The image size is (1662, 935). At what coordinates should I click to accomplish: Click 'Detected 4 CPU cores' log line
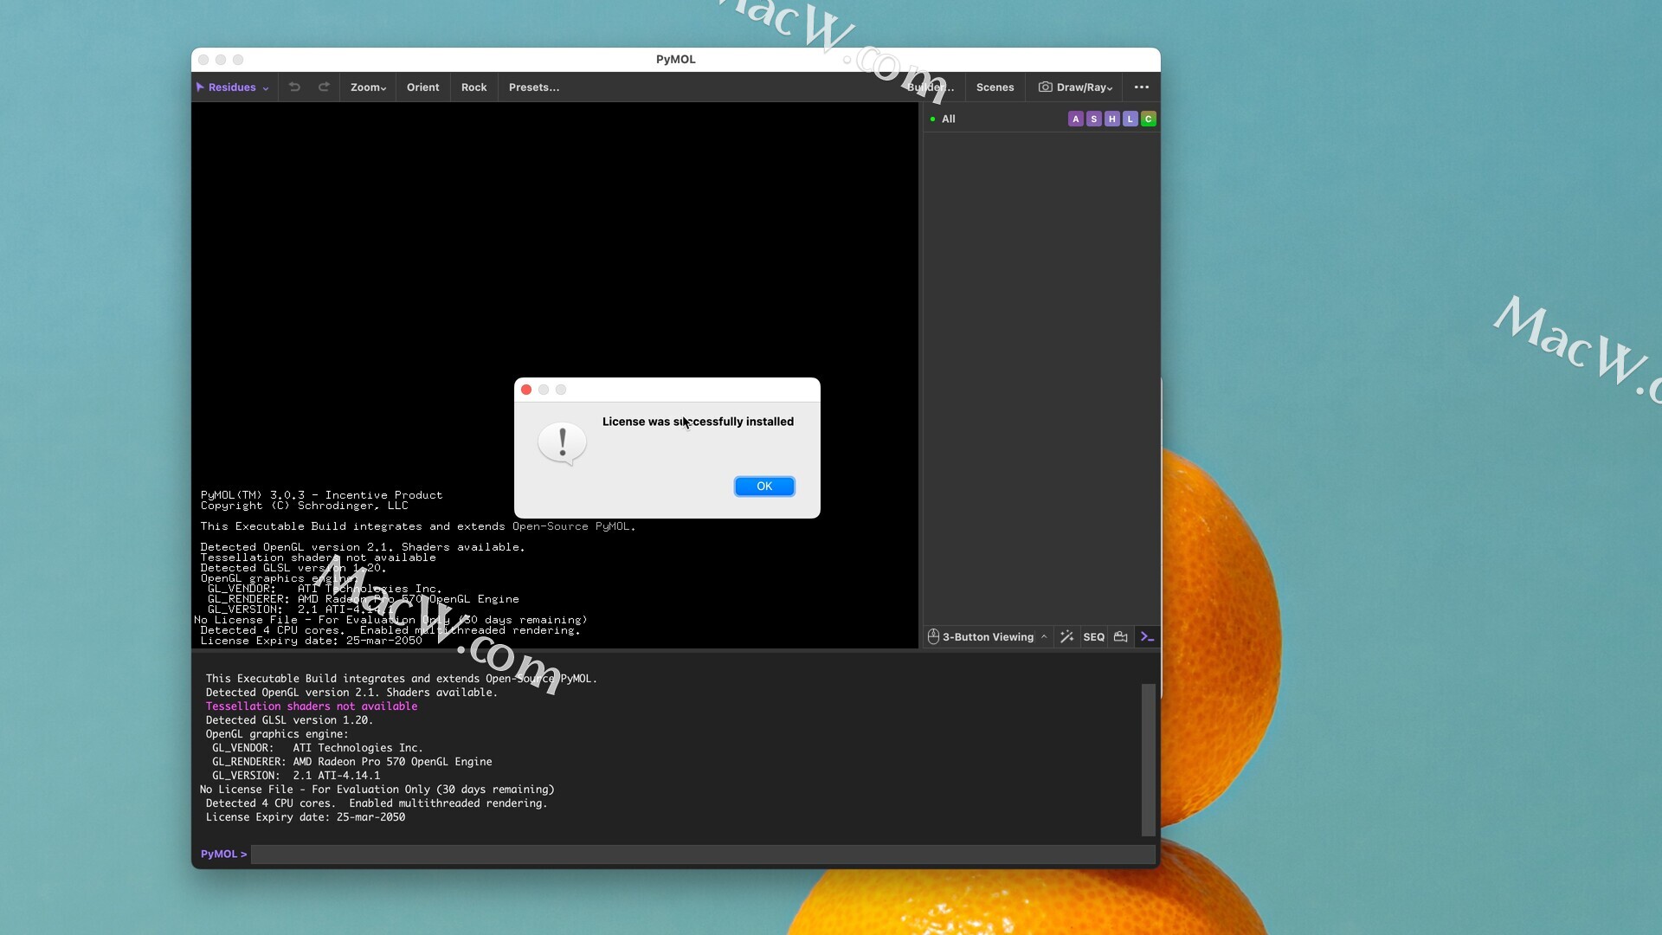tap(377, 803)
